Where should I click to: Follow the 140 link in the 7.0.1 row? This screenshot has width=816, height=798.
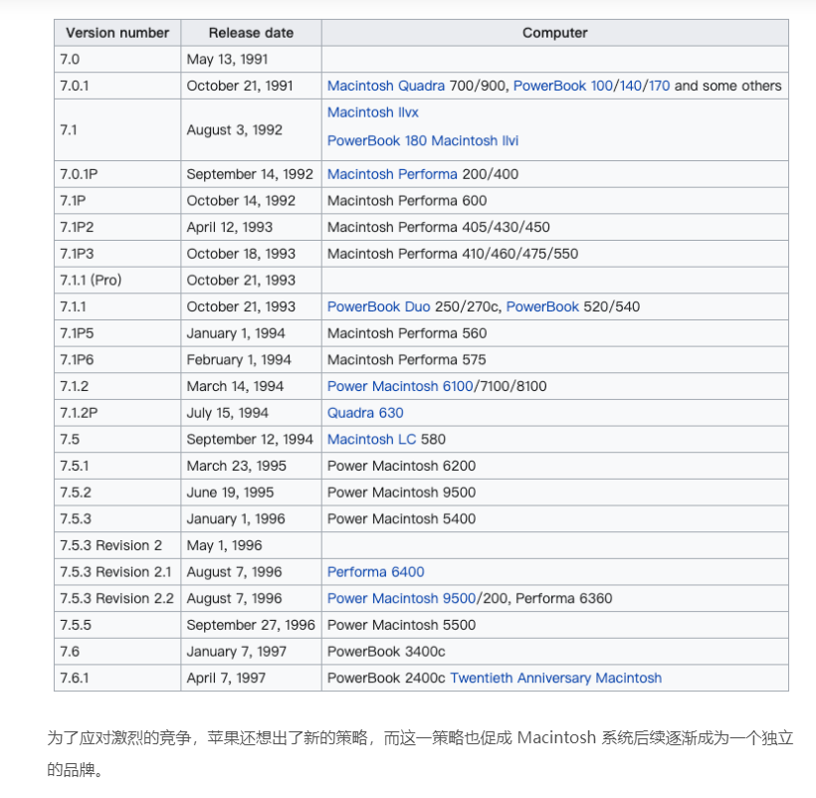pos(630,86)
